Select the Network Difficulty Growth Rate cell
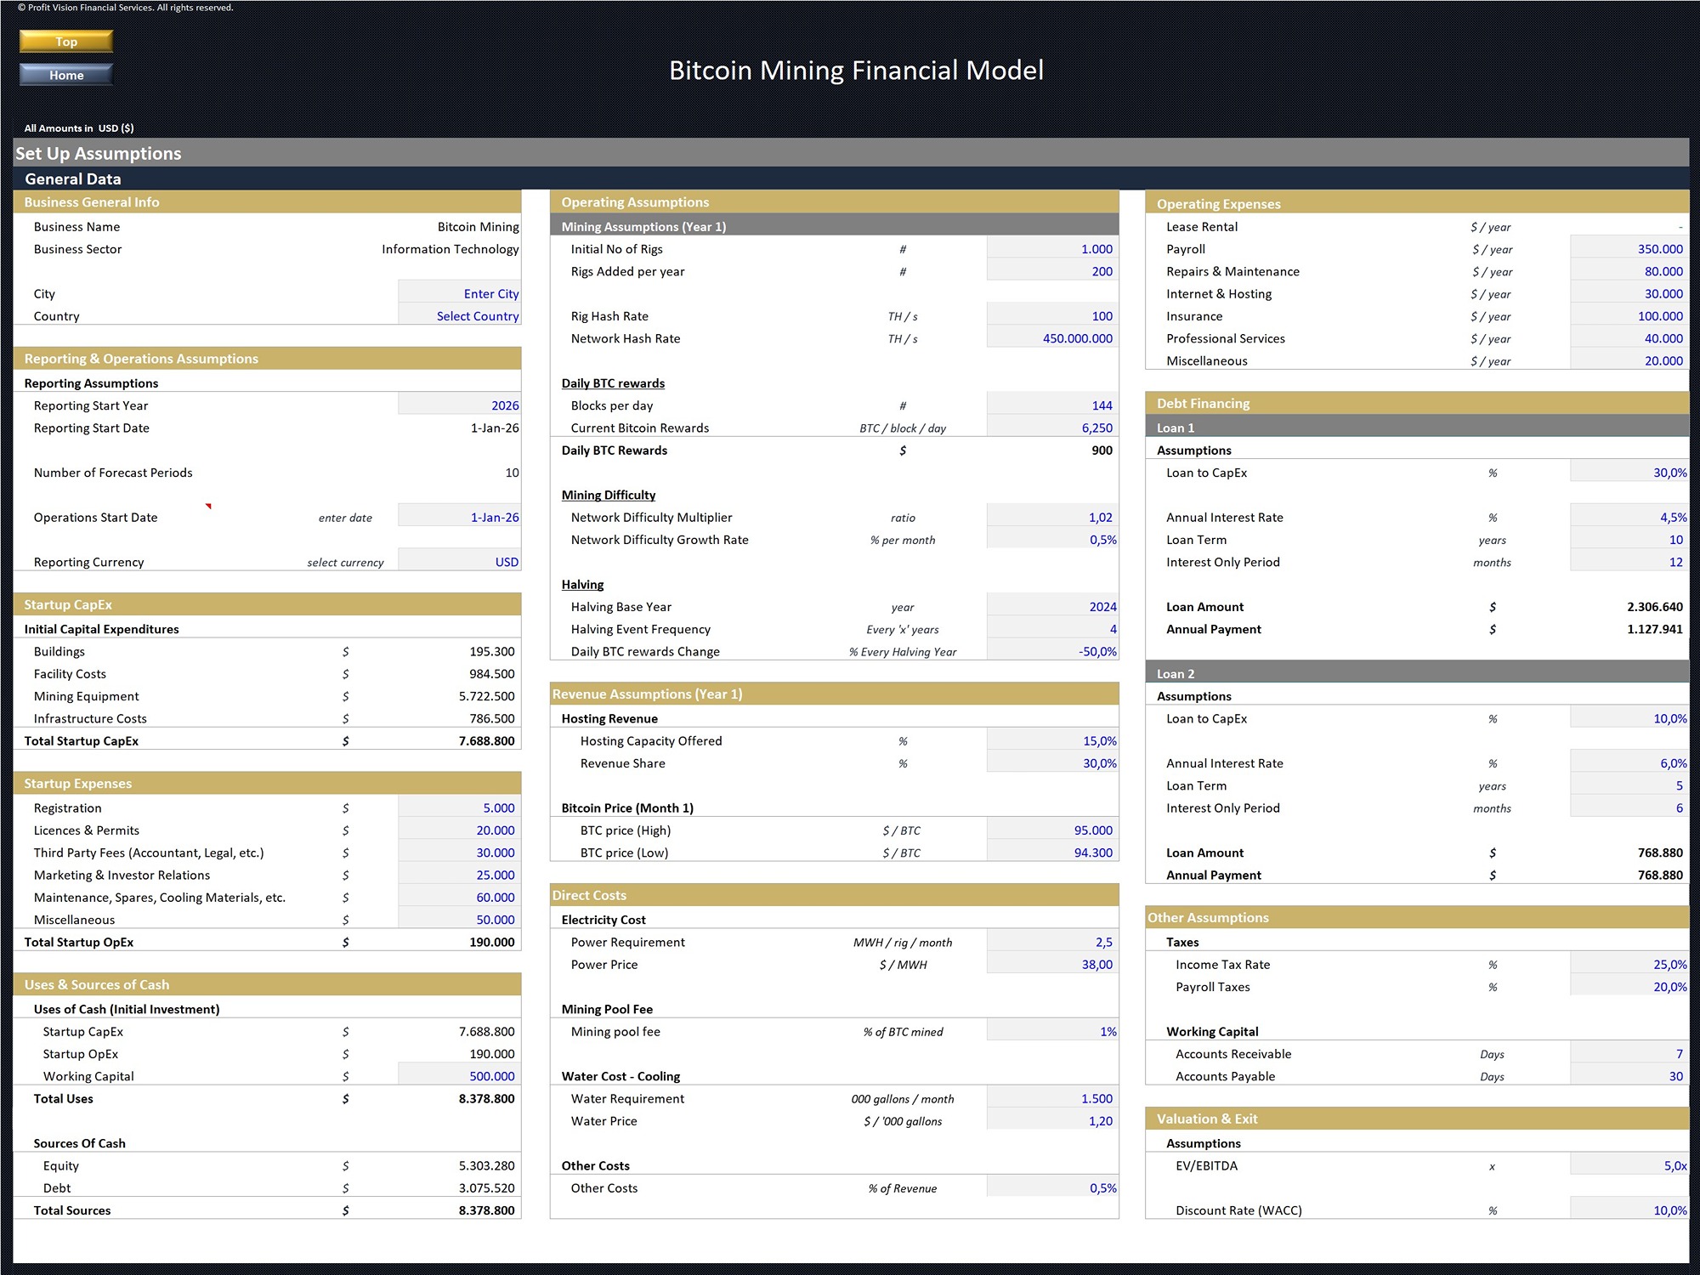The image size is (1700, 1275). (1052, 539)
